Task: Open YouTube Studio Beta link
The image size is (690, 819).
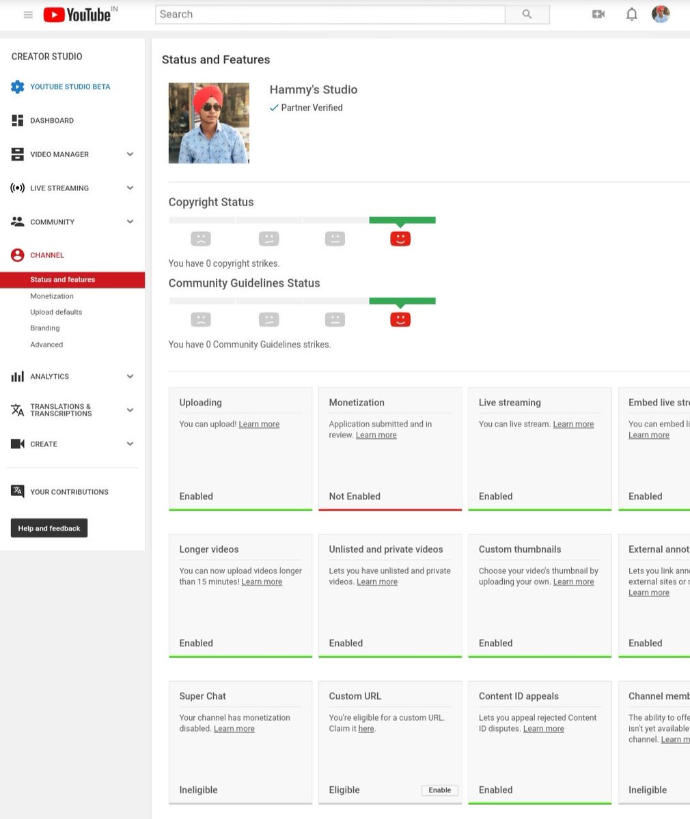Action: coord(70,87)
